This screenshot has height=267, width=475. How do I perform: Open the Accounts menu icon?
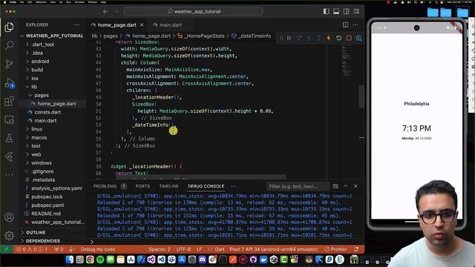9,217
